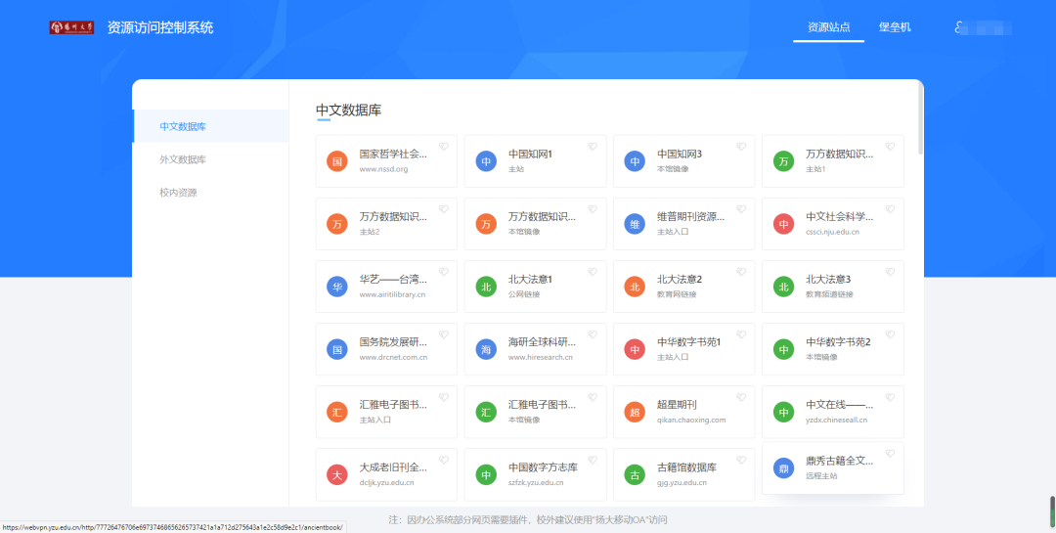The width and height of the screenshot is (1056, 533).
Task: Click the green 中 icon of 中国数字方志库
Action: 486,474
